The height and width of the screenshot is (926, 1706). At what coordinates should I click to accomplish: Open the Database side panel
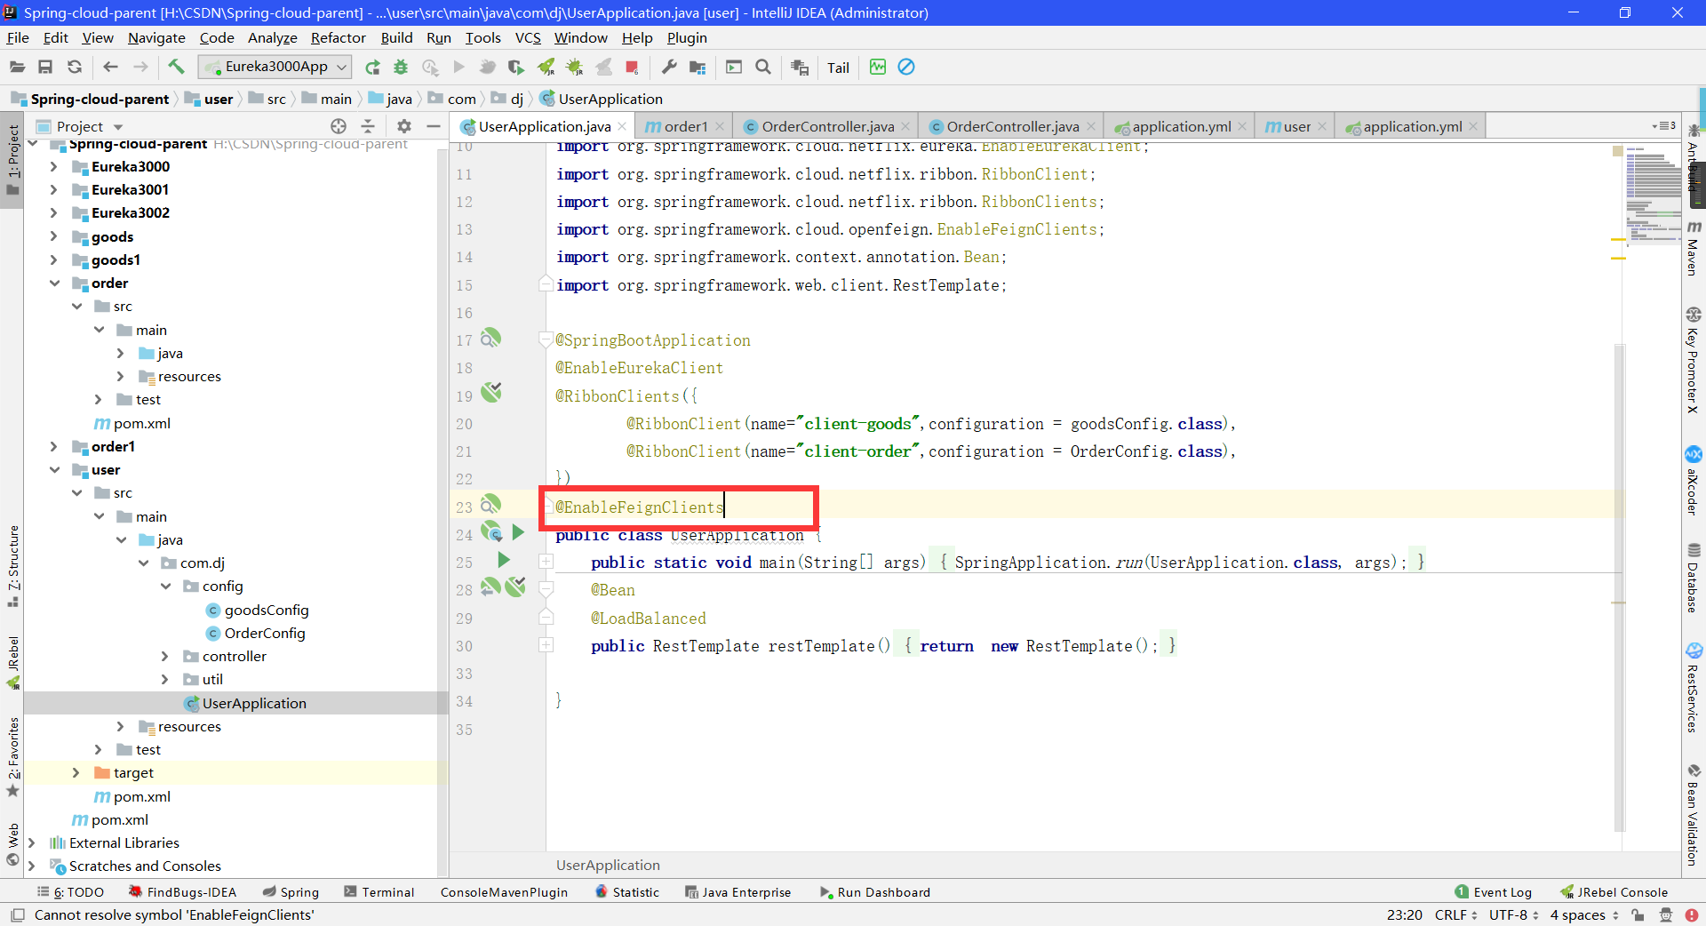coord(1694,578)
